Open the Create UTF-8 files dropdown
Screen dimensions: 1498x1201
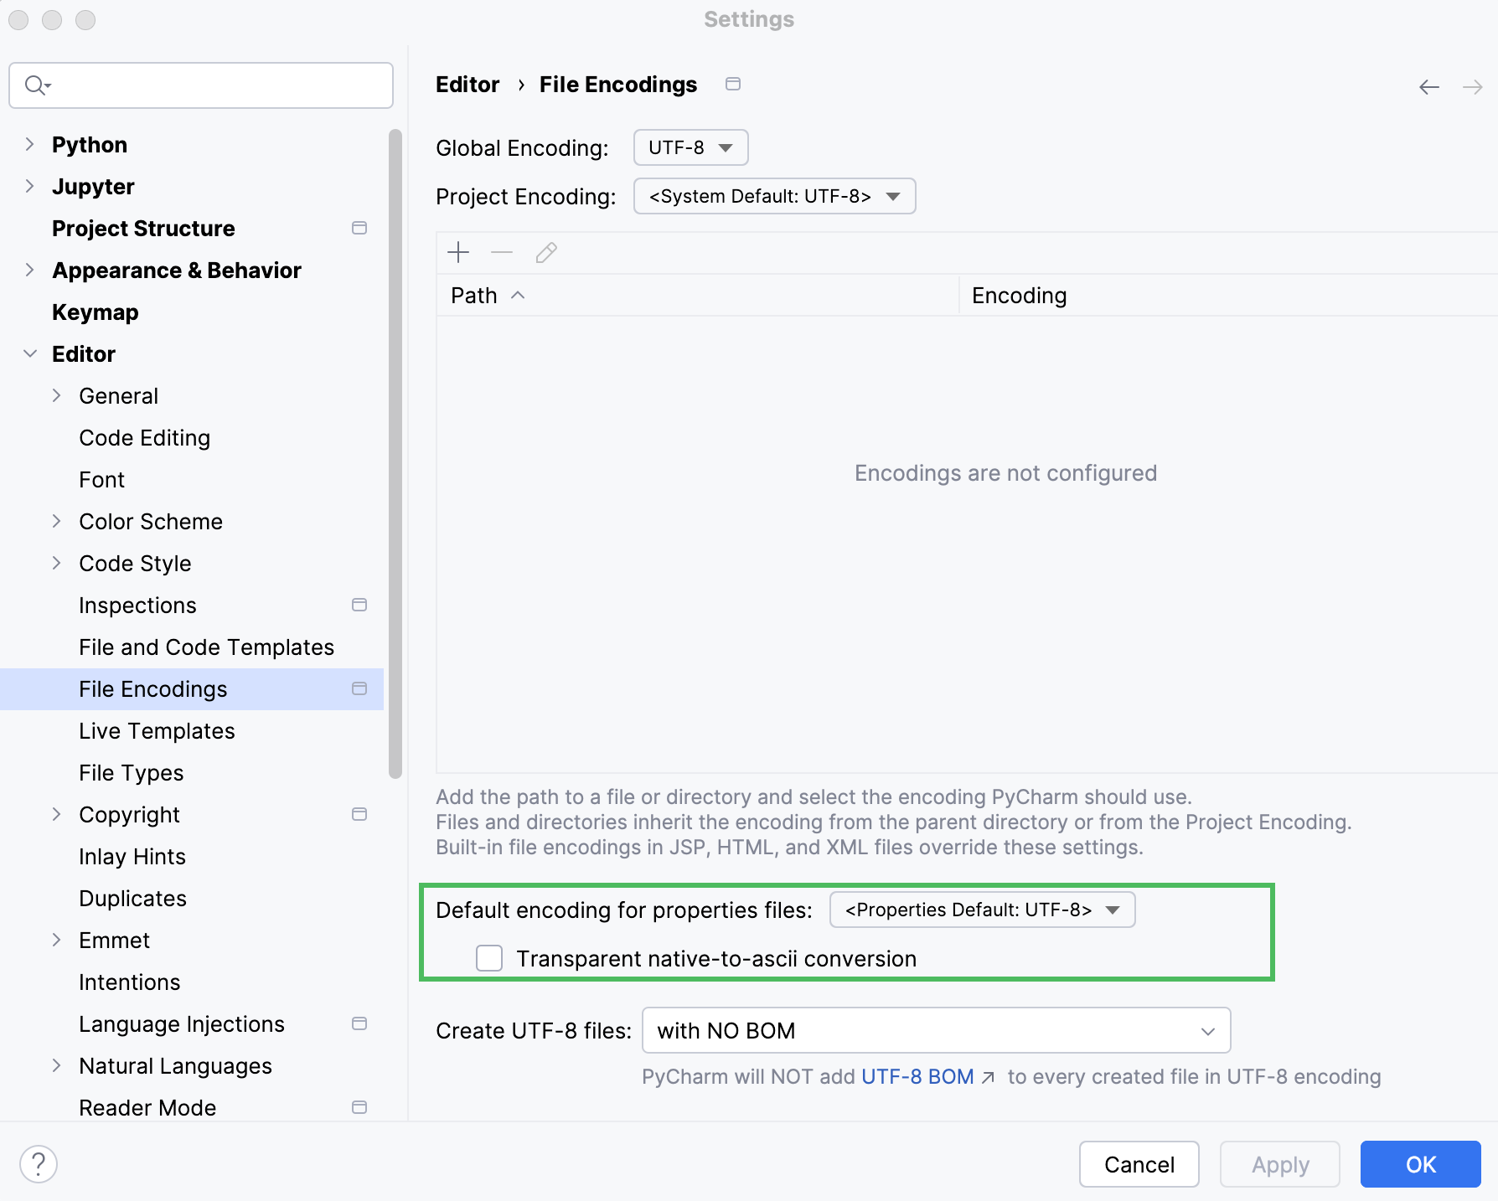934,1030
